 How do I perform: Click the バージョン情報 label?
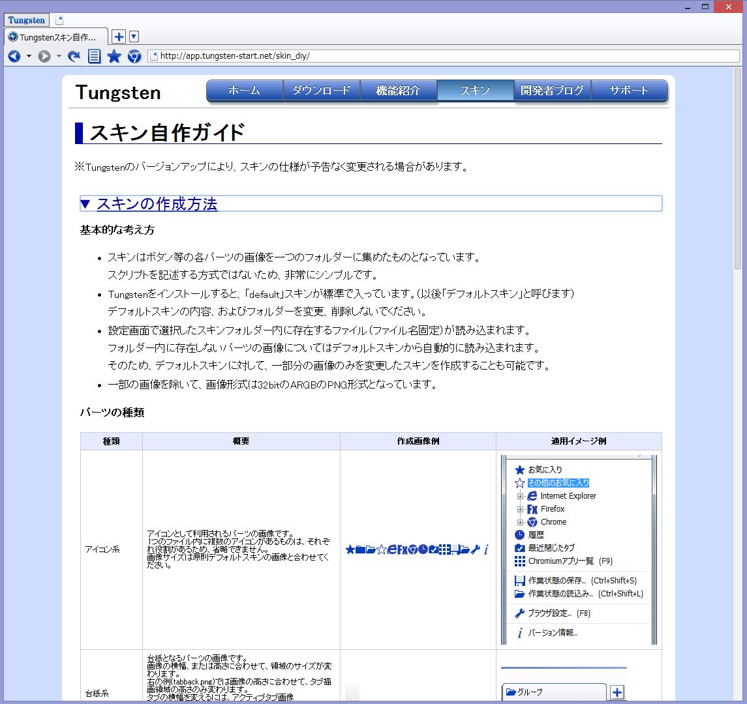(x=553, y=632)
